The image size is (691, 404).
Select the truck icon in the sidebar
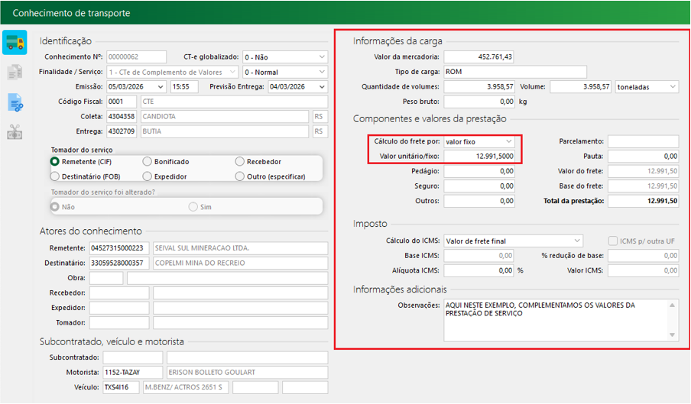pos(15,43)
